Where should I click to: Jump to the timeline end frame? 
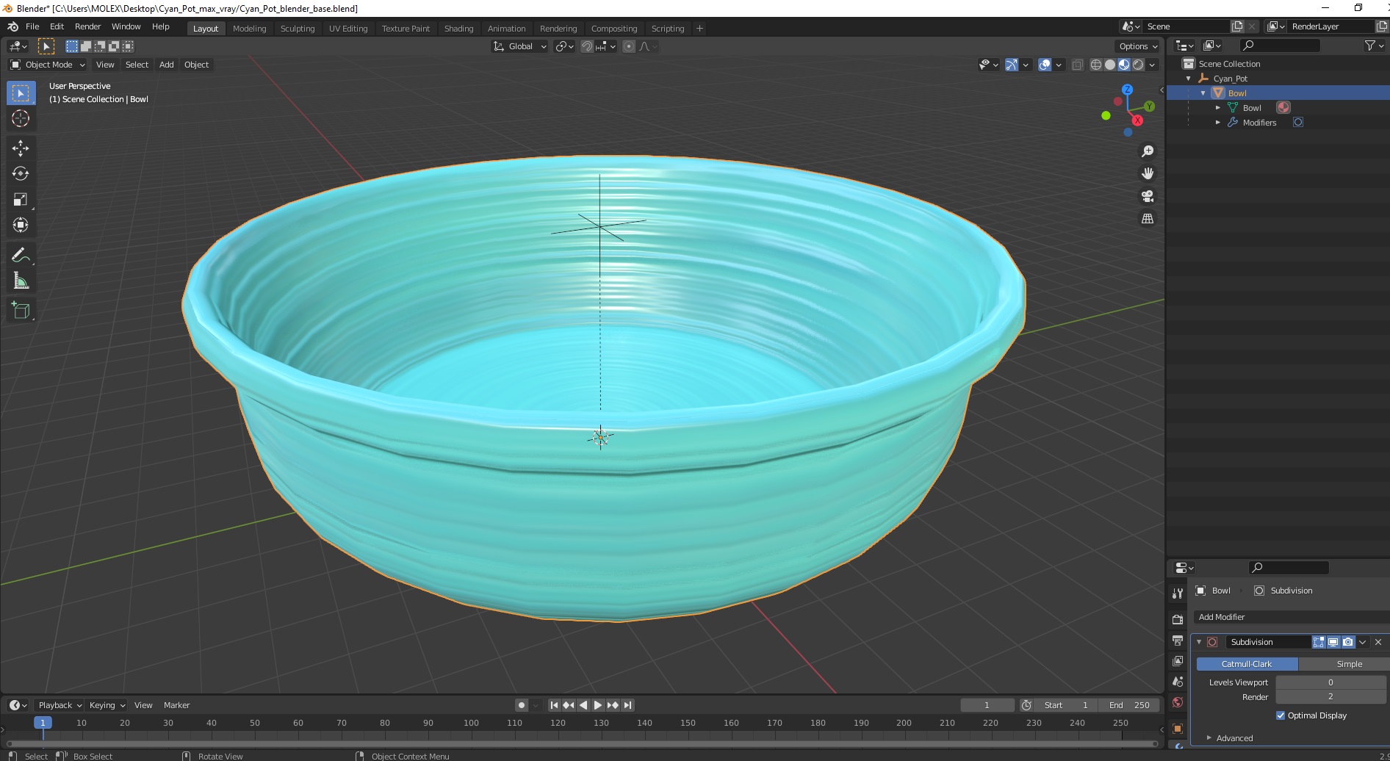point(627,705)
